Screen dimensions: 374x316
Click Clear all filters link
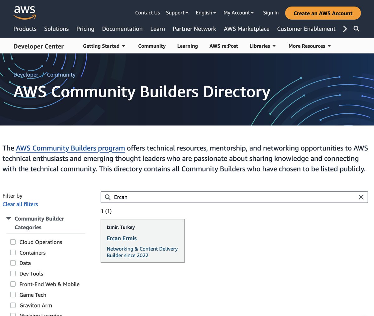20,204
